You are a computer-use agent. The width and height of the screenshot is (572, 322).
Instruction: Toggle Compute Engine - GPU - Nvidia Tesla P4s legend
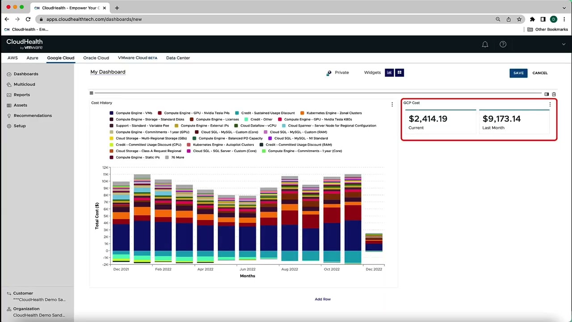(193, 113)
